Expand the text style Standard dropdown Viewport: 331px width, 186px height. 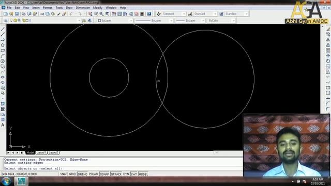click(x=184, y=14)
